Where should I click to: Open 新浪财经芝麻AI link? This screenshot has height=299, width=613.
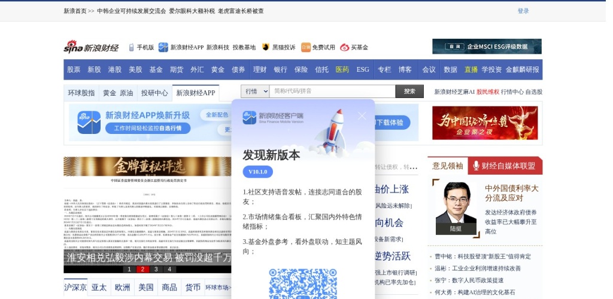(454, 91)
